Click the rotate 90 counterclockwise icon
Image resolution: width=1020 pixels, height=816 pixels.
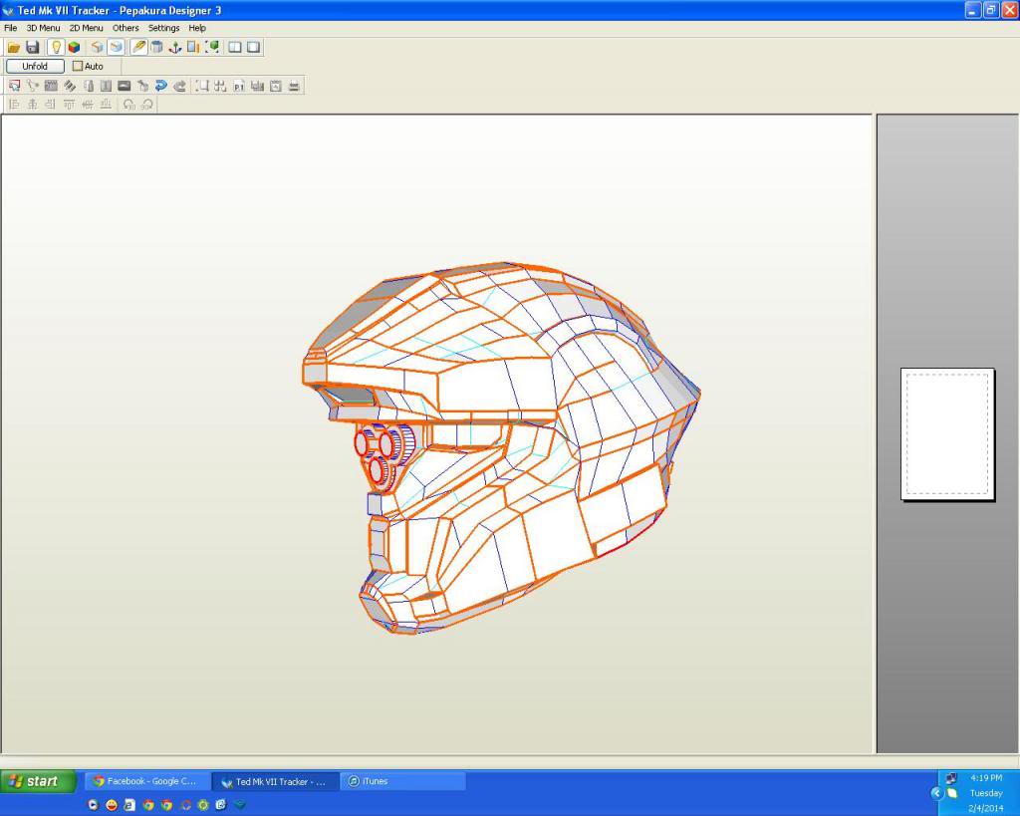click(128, 104)
